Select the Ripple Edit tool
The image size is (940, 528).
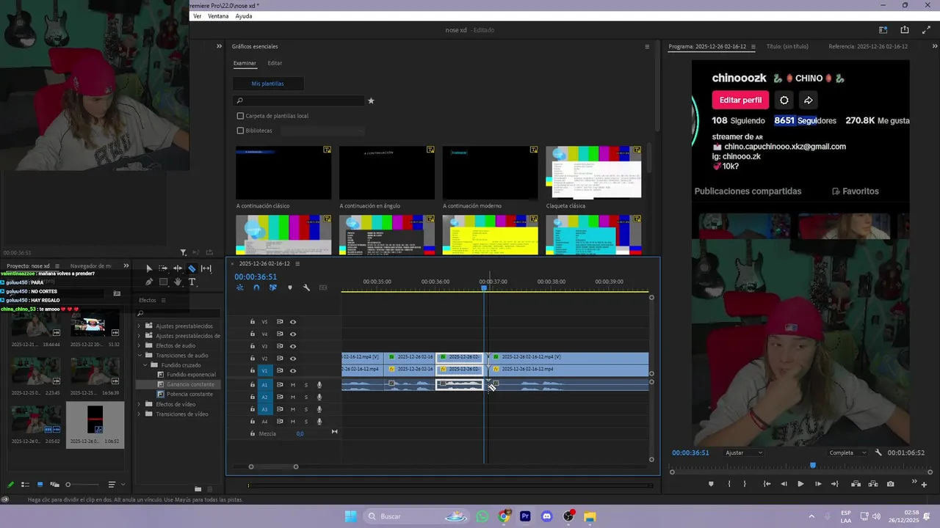coord(178,268)
